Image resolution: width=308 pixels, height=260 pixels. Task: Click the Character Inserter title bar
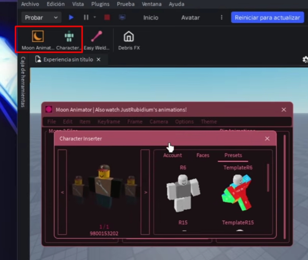pyautogui.click(x=165, y=139)
